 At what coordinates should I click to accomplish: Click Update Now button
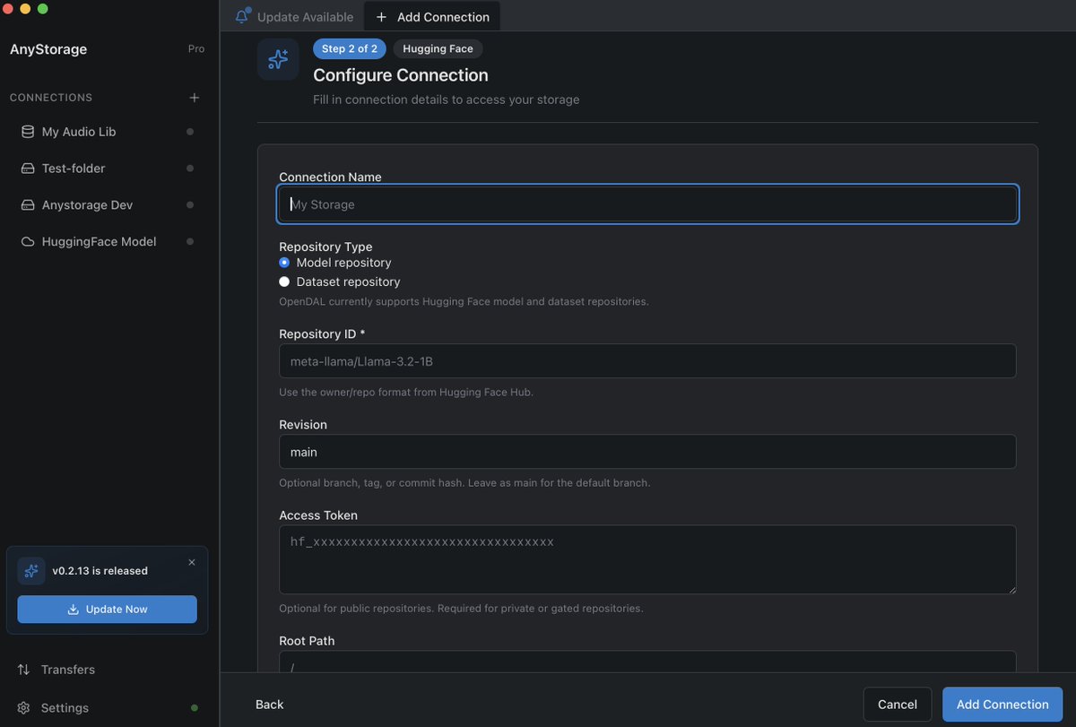107,610
